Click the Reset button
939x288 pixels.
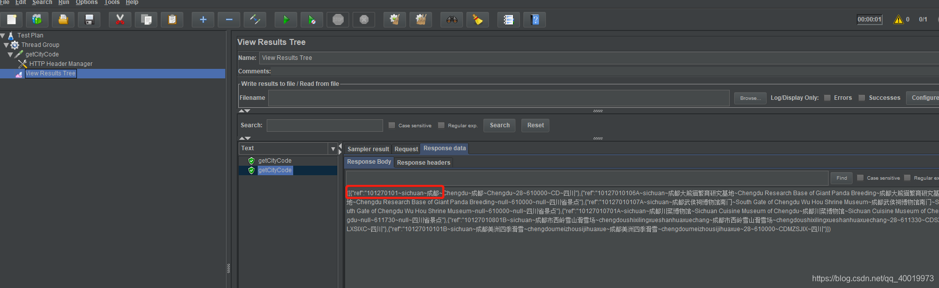pos(535,125)
